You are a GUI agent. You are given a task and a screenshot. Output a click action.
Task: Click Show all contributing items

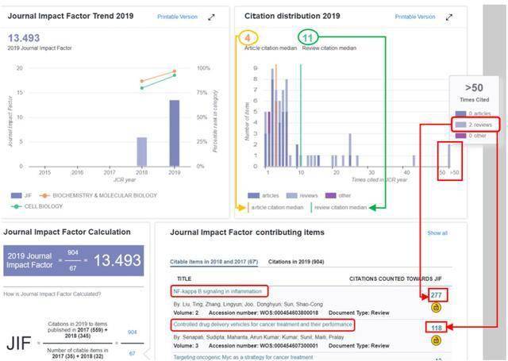click(x=437, y=233)
